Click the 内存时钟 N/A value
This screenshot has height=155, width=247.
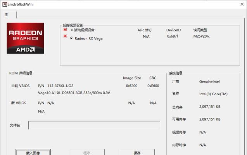(202, 145)
